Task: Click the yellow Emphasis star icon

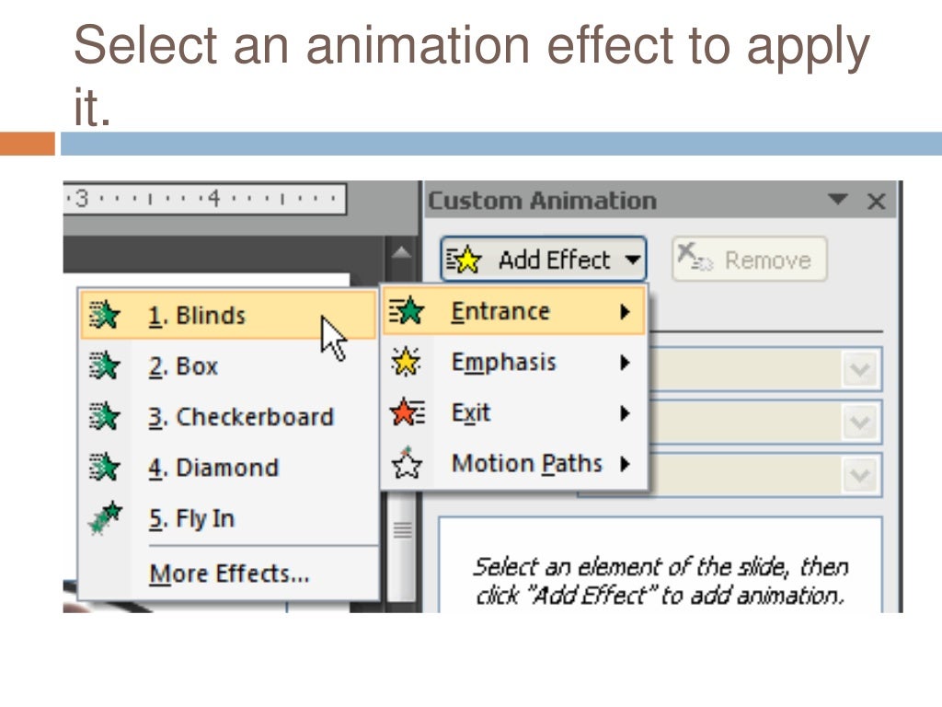Action: click(406, 362)
